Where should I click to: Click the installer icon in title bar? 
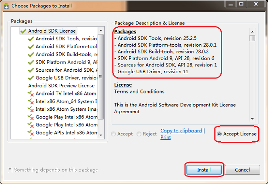(6, 6)
